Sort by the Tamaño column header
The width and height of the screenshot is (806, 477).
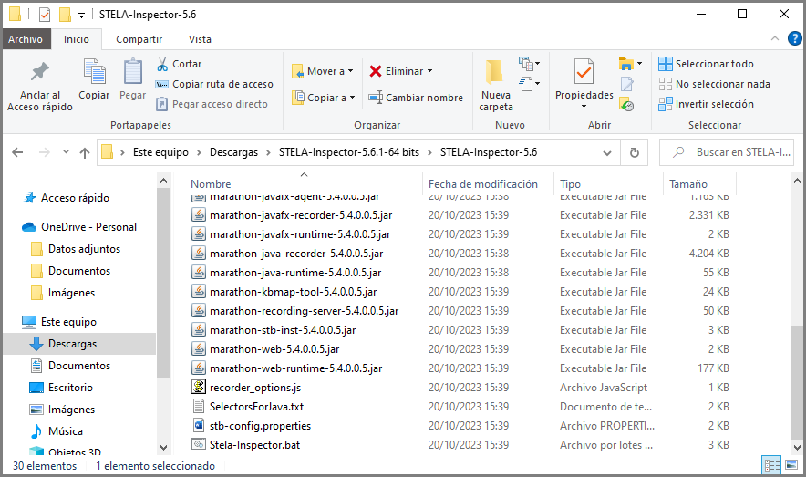[x=688, y=184]
